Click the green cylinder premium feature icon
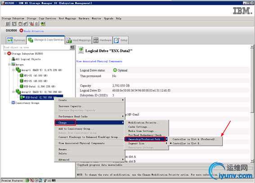The image size is (255, 183). click(27, 180)
